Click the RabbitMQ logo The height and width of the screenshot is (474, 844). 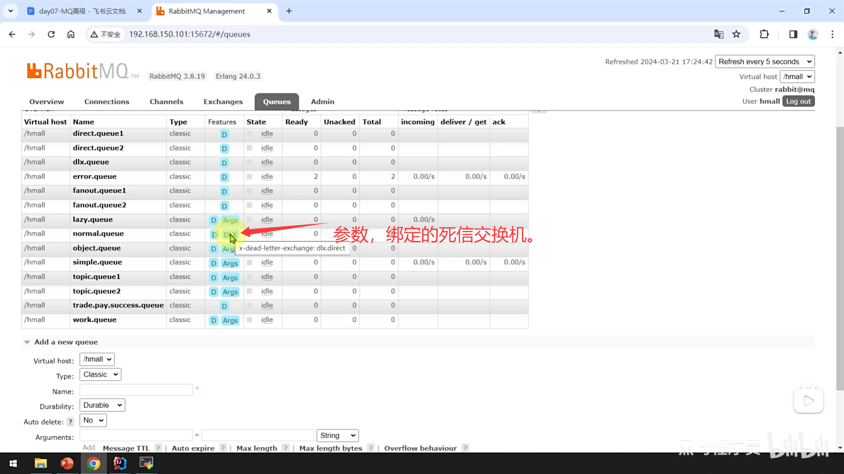pos(78,71)
